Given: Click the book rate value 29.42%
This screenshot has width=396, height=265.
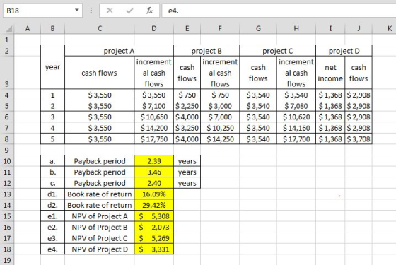Looking at the screenshot, I should (x=154, y=205).
